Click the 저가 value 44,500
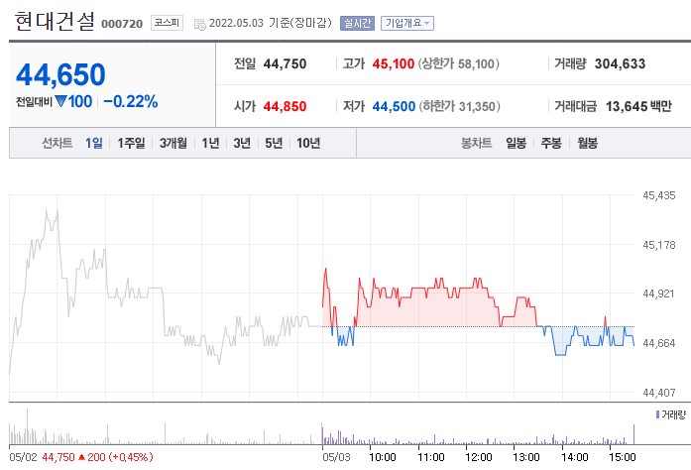 pos(394,106)
